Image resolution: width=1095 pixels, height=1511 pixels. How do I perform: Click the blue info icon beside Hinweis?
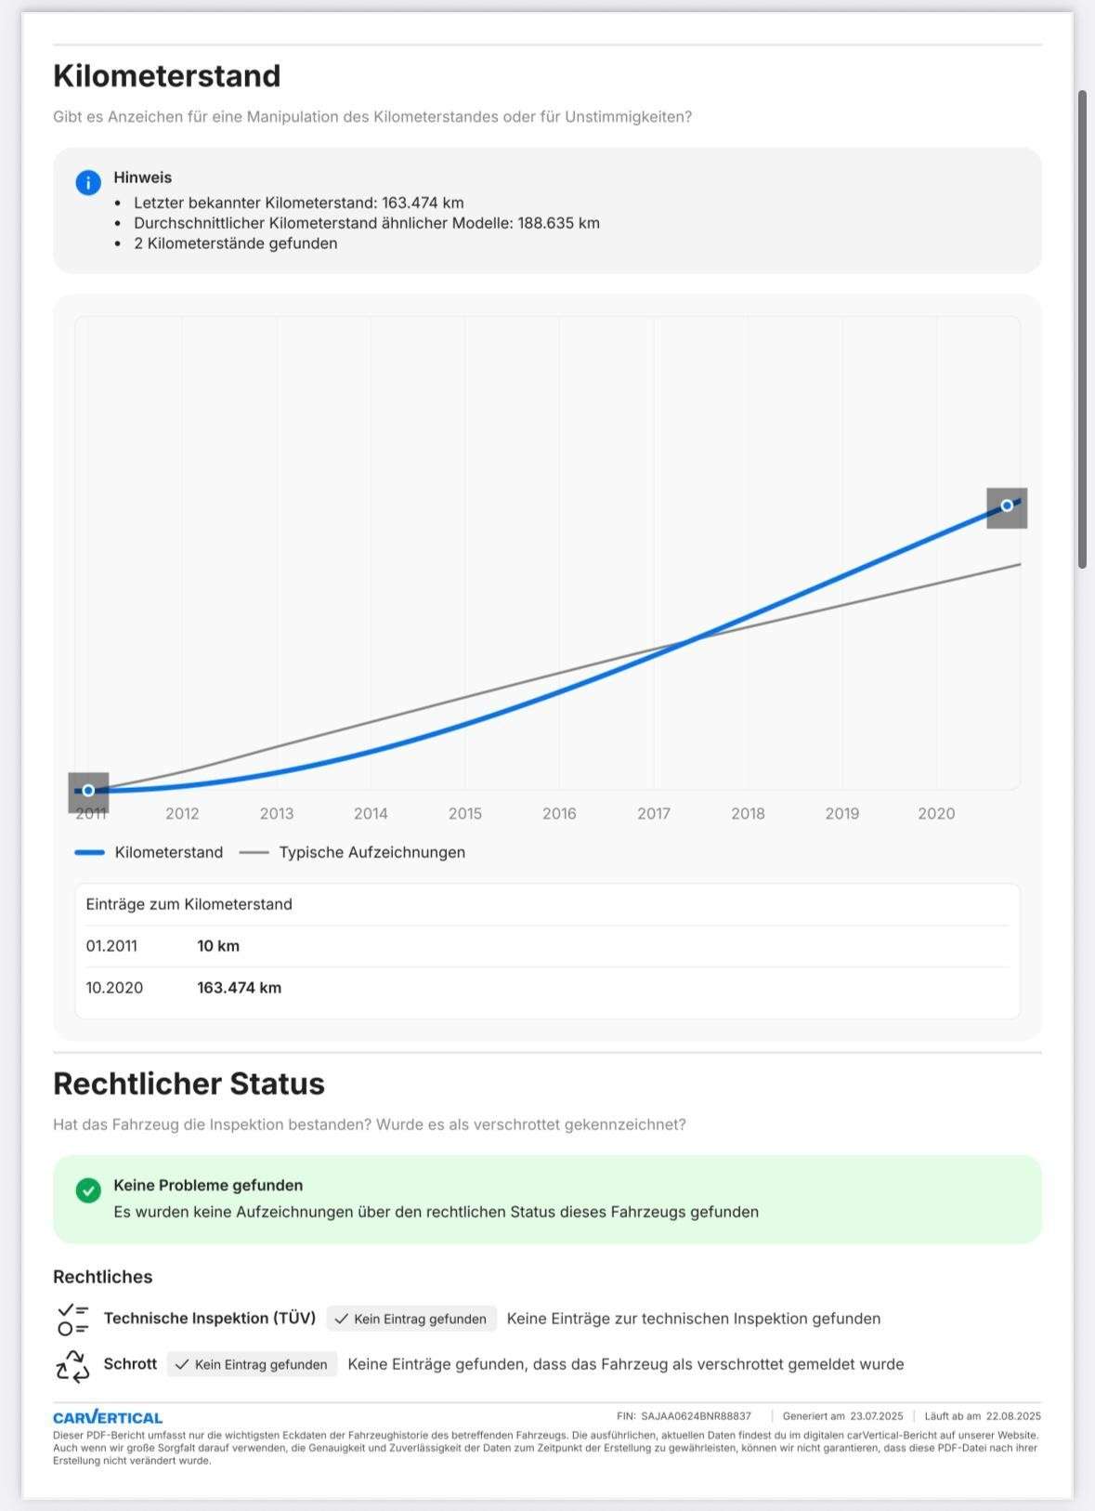click(x=88, y=182)
